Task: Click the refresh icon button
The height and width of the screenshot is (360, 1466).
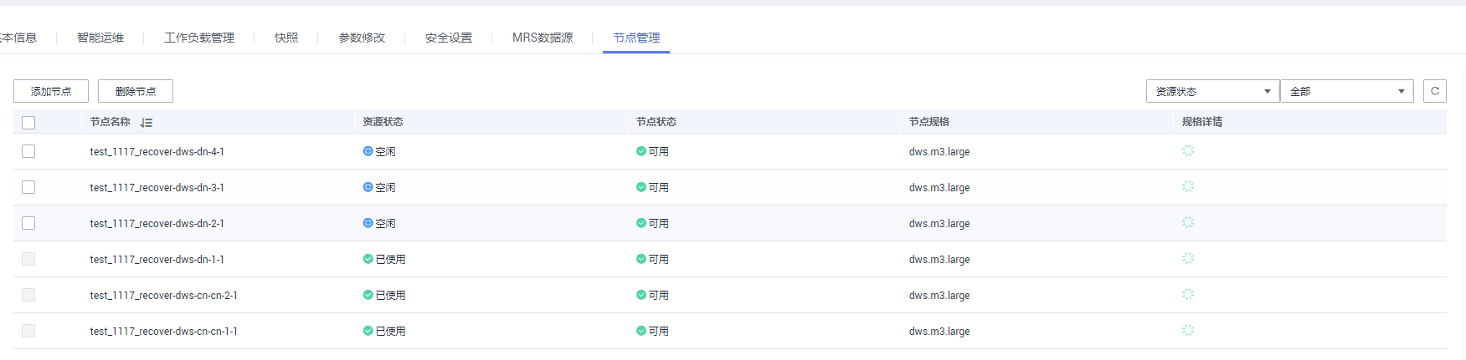Action: click(x=1434, y=91)
